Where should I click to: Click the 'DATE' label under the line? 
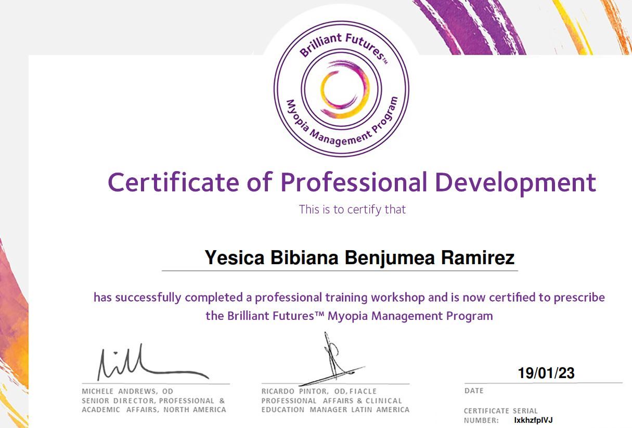(474, 391)
